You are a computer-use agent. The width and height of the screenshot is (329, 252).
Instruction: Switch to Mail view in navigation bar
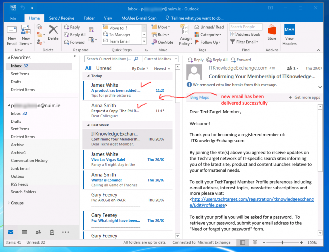[x=11, y=232]
